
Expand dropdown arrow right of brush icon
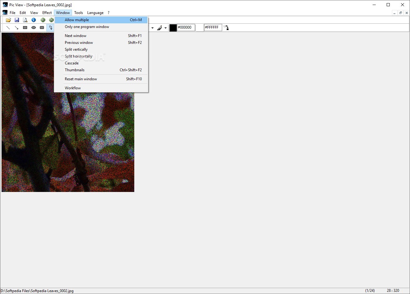tap(165, 28)
